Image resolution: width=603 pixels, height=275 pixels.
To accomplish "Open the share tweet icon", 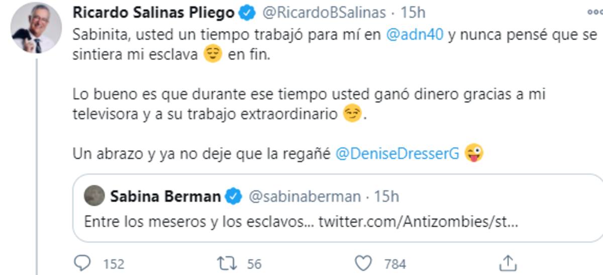I will coord(508,263).
